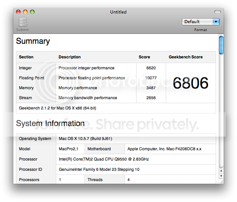
Task: Click the window resize grip corner
Action: 222,182
